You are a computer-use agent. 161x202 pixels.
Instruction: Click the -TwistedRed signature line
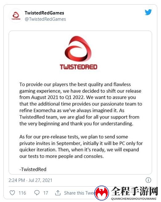[33, 169]
